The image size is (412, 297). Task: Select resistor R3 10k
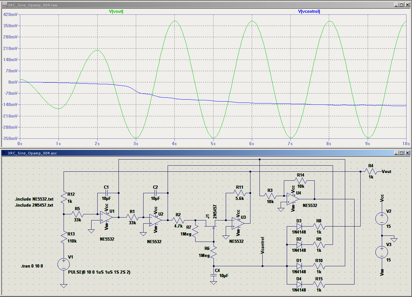point(270,195)
